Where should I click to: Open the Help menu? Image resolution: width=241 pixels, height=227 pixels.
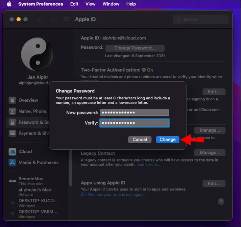pos(131,4)
